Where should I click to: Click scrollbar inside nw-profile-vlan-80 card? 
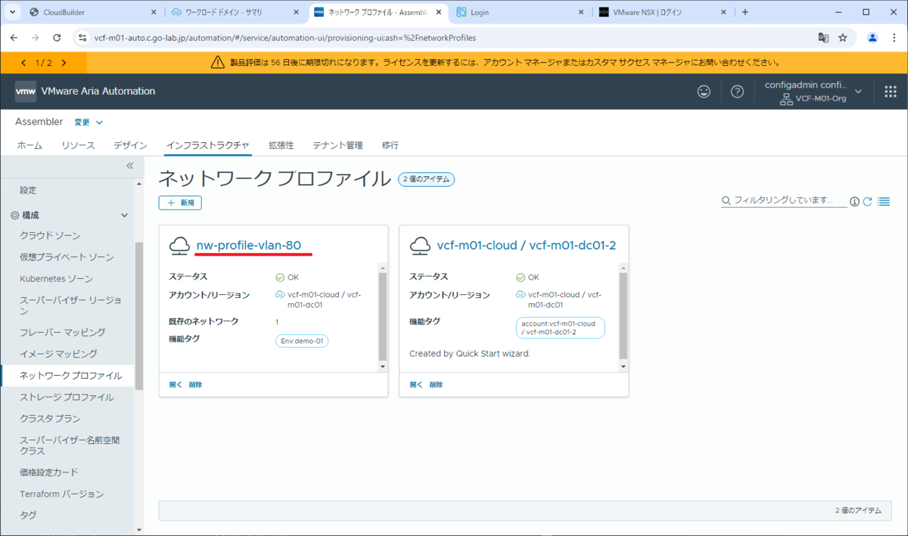(x=382, y=318)
